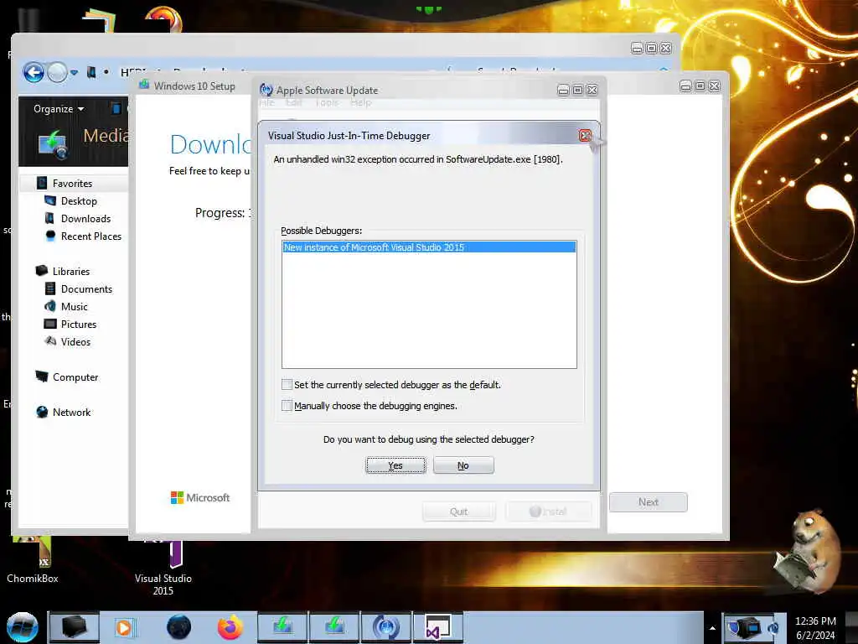Image resolution: width=858 pixels, height=644 pixels.
Task: Switch to Visual Studio debugger taskbar item
Action: click(x=437, y=627)
